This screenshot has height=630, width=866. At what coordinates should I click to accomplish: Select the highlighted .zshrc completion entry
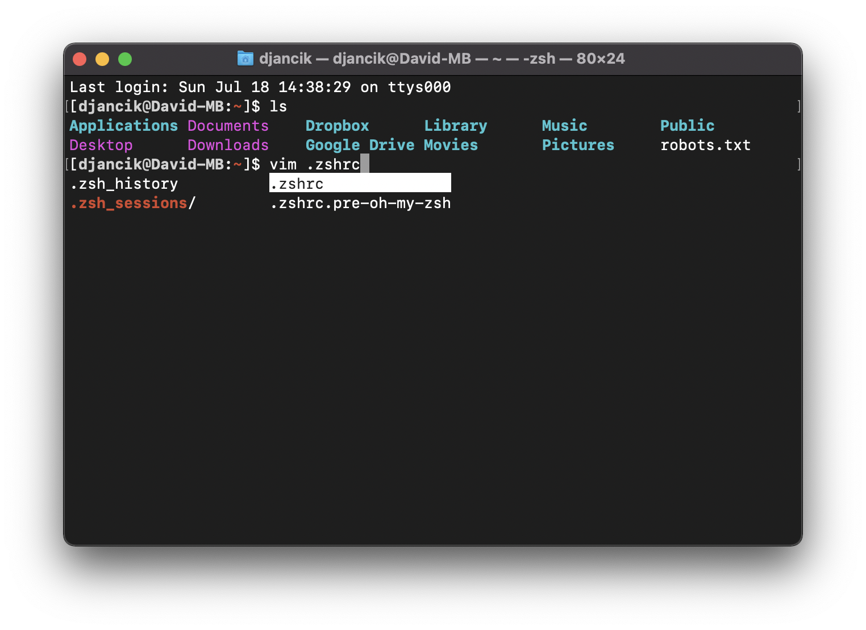(360, 183)
